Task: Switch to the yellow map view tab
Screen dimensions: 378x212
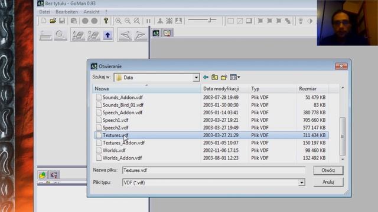Action: tap(167, 33)
